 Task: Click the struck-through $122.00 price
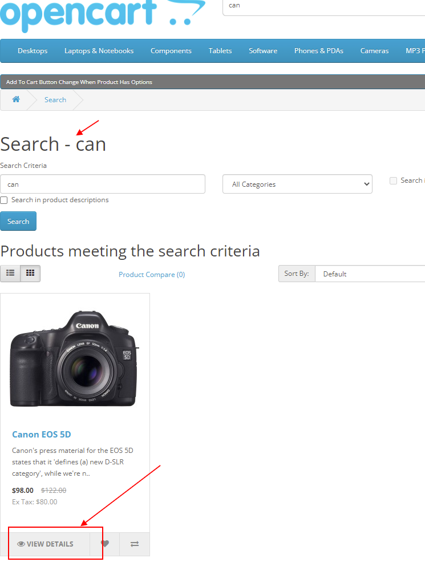click(x=54, y=490)
